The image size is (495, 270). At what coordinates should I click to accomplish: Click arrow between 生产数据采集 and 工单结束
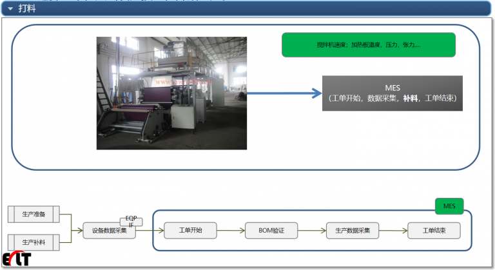click(393, 230)
